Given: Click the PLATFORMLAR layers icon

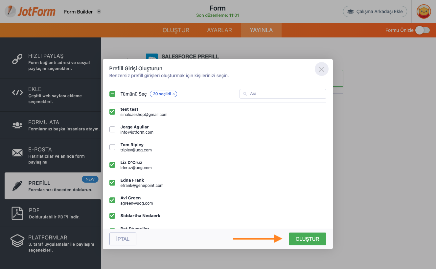Looking at the screenshot, I should [x=17, y=241].
